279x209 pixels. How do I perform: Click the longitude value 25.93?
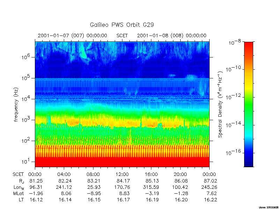pyautogui.click(x=94, y=187)
